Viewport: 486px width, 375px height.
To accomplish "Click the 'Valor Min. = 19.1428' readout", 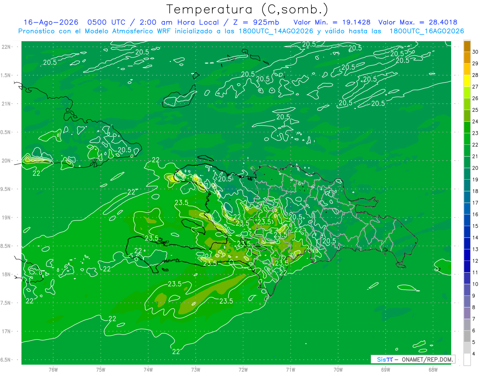I will [x=332, y=23].
